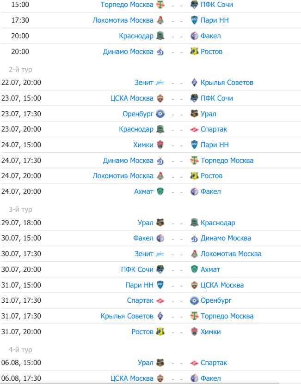The height and width of the screenshot is (384, 301).
Task: Click score dashes of Ростов–Химки match
Action: tap(177, 332)
